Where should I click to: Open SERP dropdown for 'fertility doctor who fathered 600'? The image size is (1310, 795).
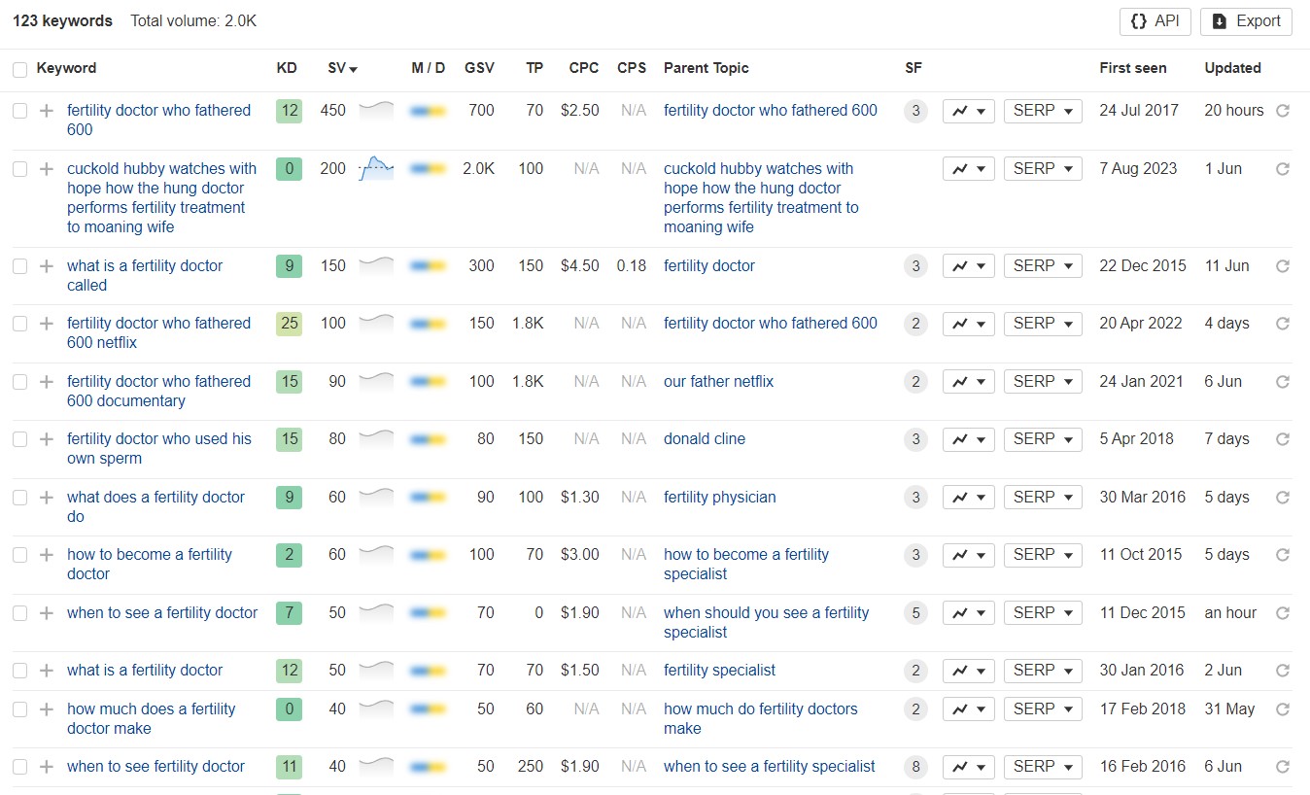point(1042,111)
